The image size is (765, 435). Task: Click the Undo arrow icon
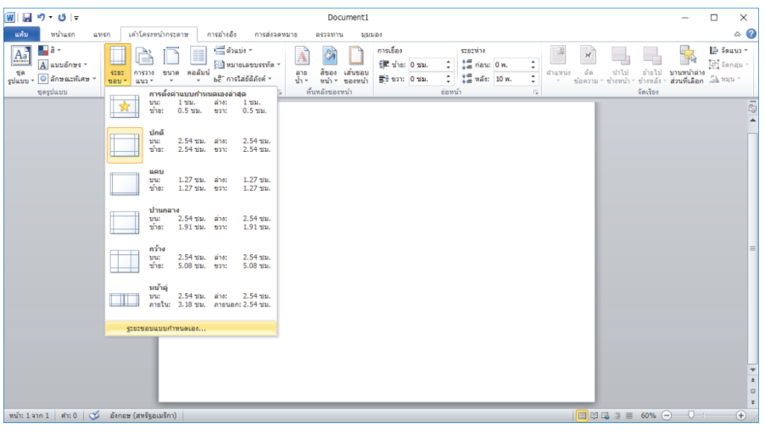pyautogui.click(x=39, y=17)
